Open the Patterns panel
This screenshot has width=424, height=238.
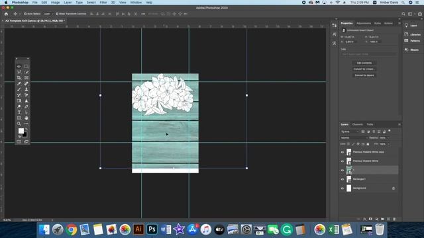pos(412,41)
